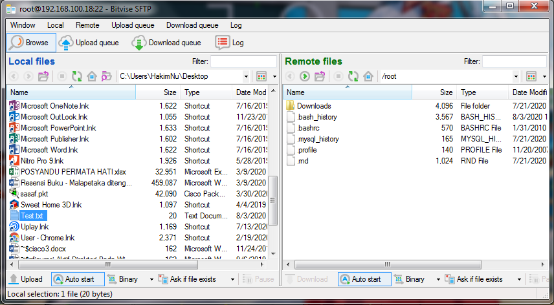Expand local path dropdown

click(x=246, y=76)
